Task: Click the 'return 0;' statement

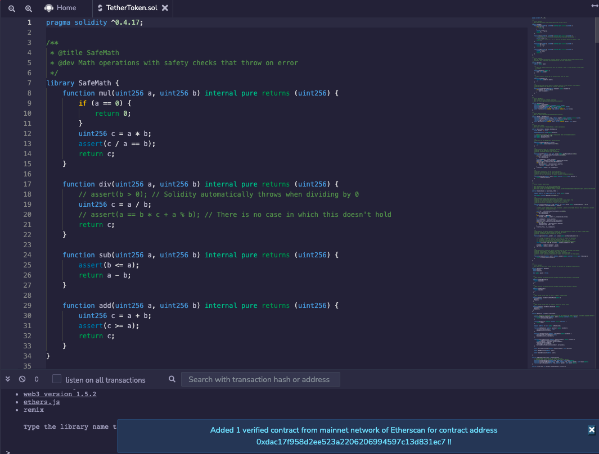Action: pos(113,114)
